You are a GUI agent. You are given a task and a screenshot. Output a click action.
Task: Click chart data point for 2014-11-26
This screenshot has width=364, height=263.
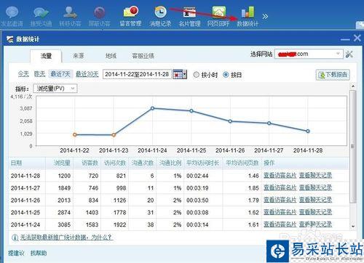[230, 121]
